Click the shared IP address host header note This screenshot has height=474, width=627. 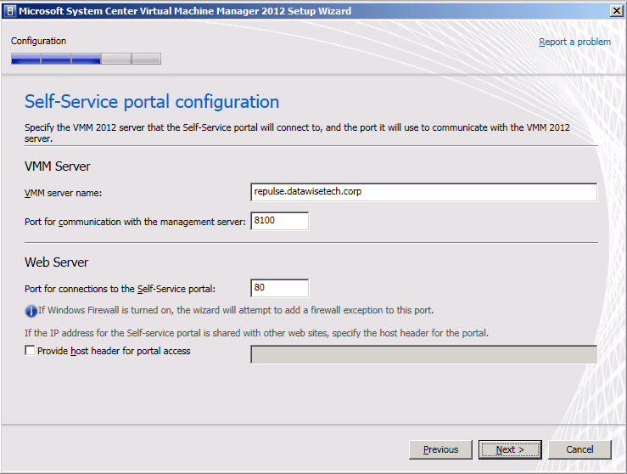[256, 333]
